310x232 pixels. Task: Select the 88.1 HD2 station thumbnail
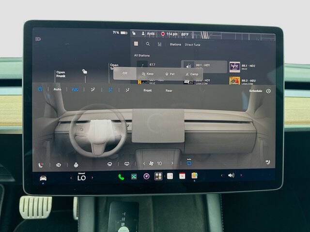click(x=234, y=67)
